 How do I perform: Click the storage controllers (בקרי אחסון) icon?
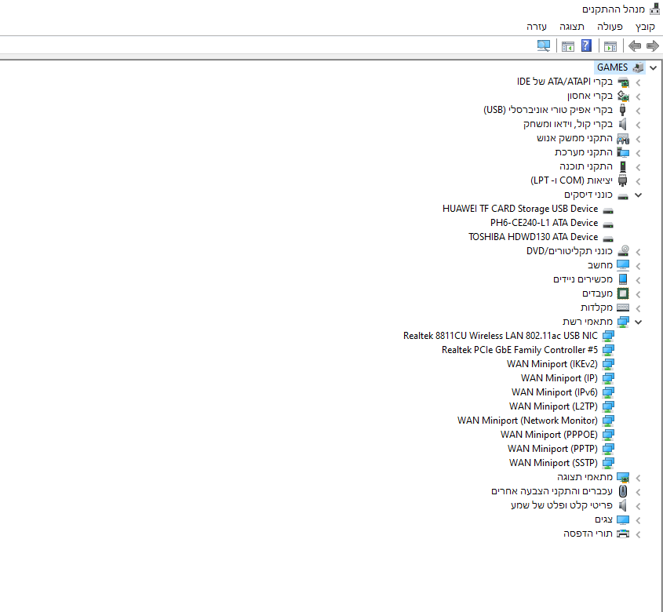(623, 96)
